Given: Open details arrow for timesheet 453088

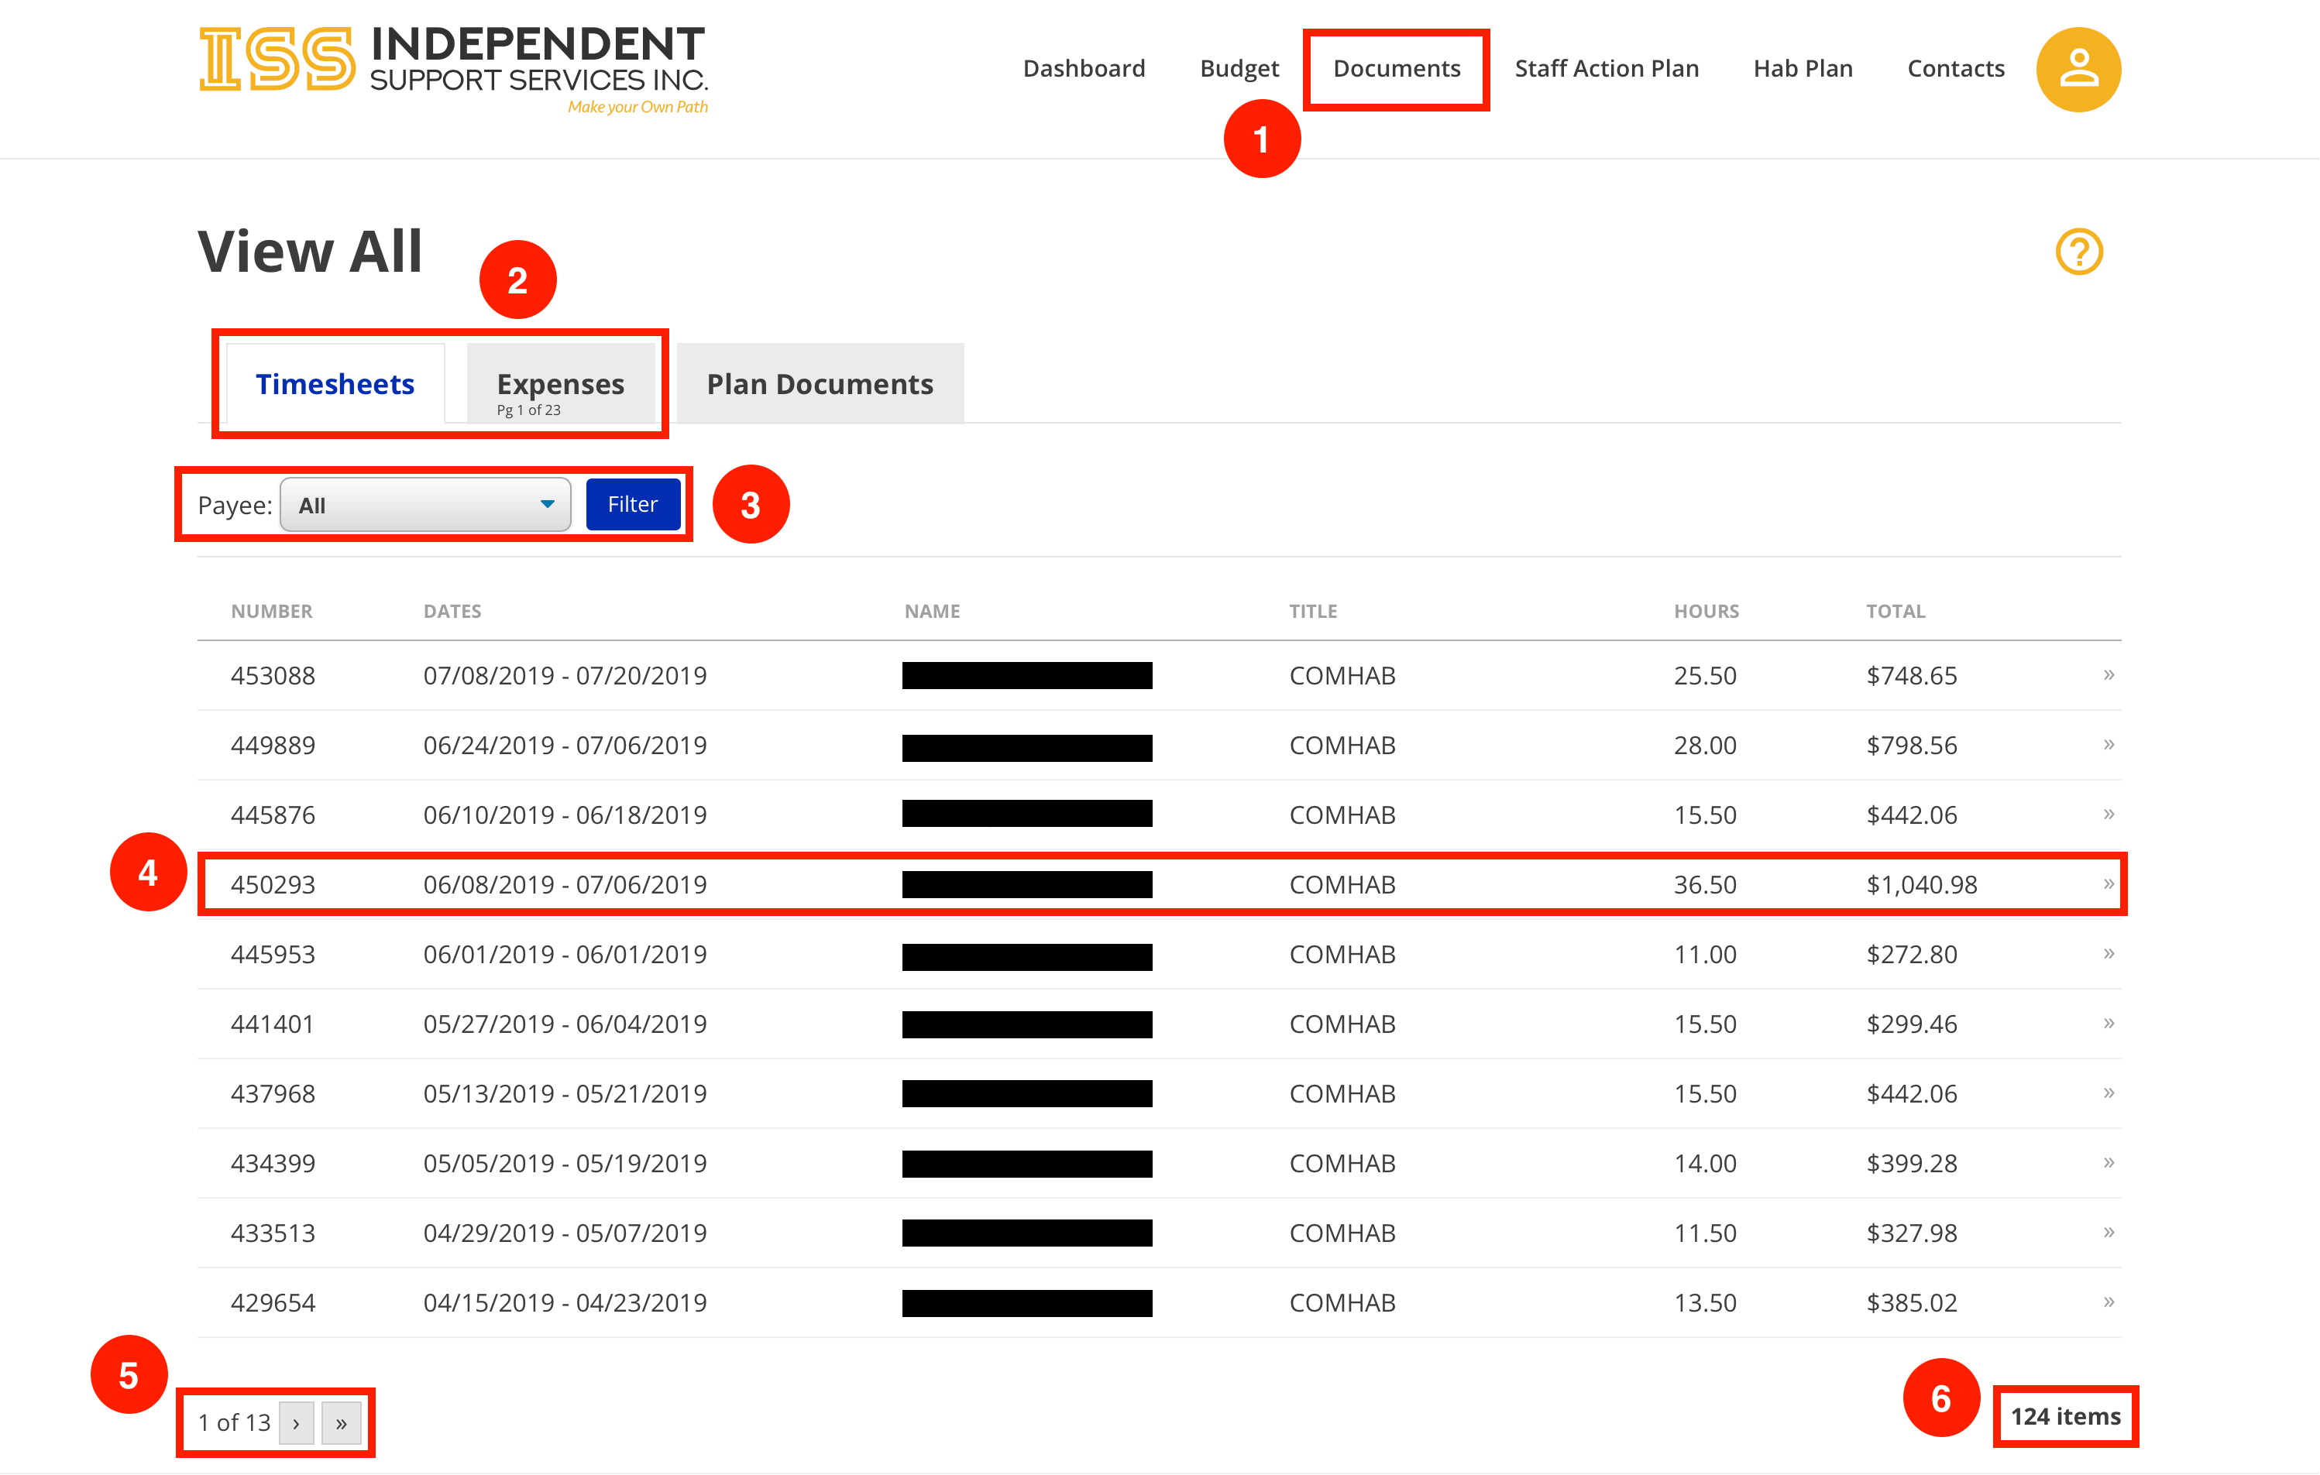Looking at the screenshot, I should click(x=2108, y=675).
